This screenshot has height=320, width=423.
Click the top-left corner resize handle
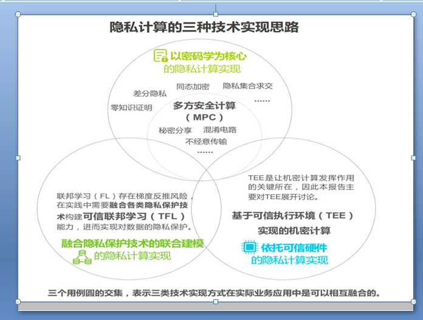click(18, 13)
